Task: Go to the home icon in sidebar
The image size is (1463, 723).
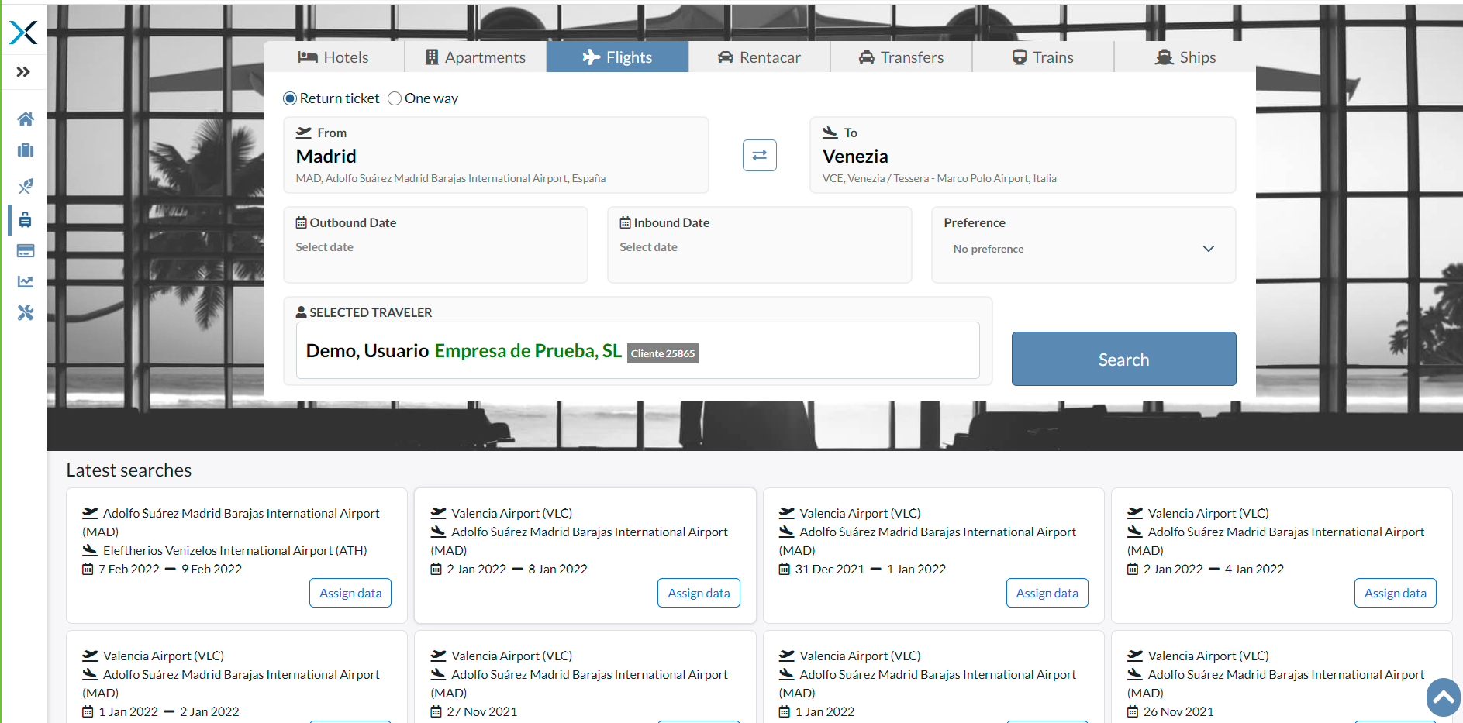Action: (26, 119)
